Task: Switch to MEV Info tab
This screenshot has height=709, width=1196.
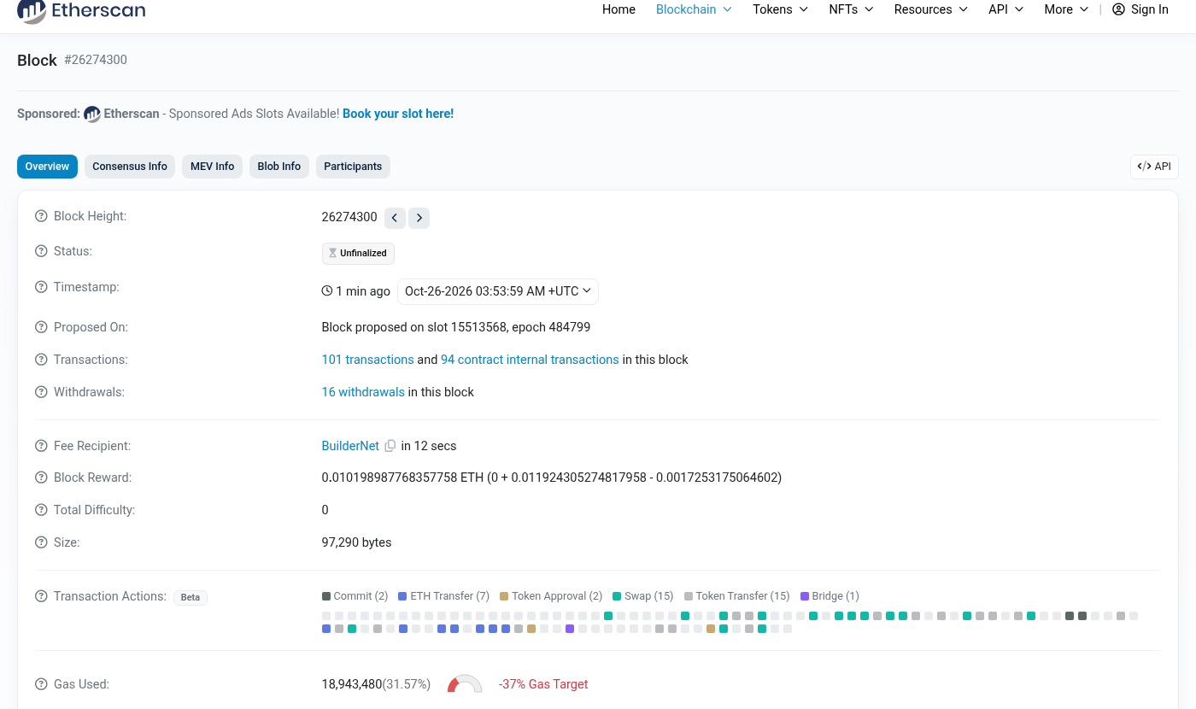Action: tap(212, 167)
